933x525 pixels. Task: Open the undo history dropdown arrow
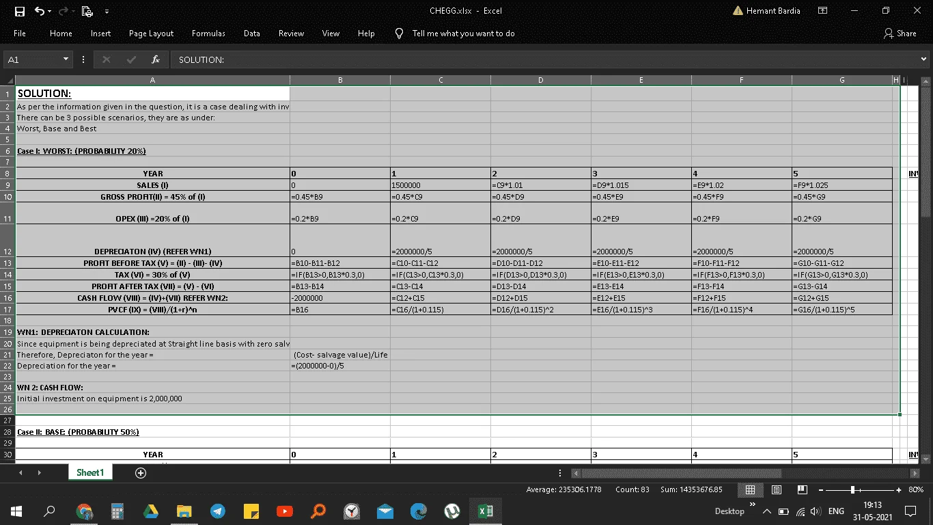(50, 11)
